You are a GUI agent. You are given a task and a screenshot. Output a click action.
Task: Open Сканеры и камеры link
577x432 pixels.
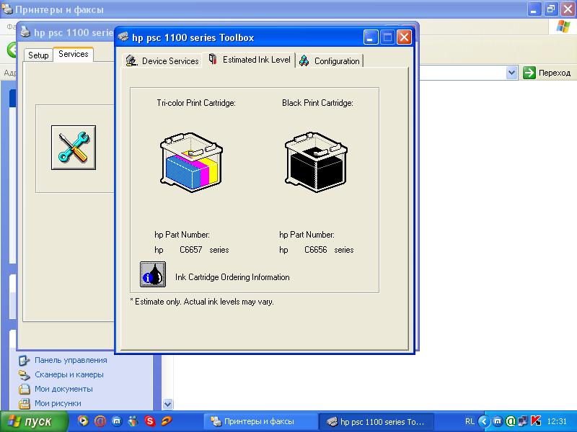click(69, 374)
